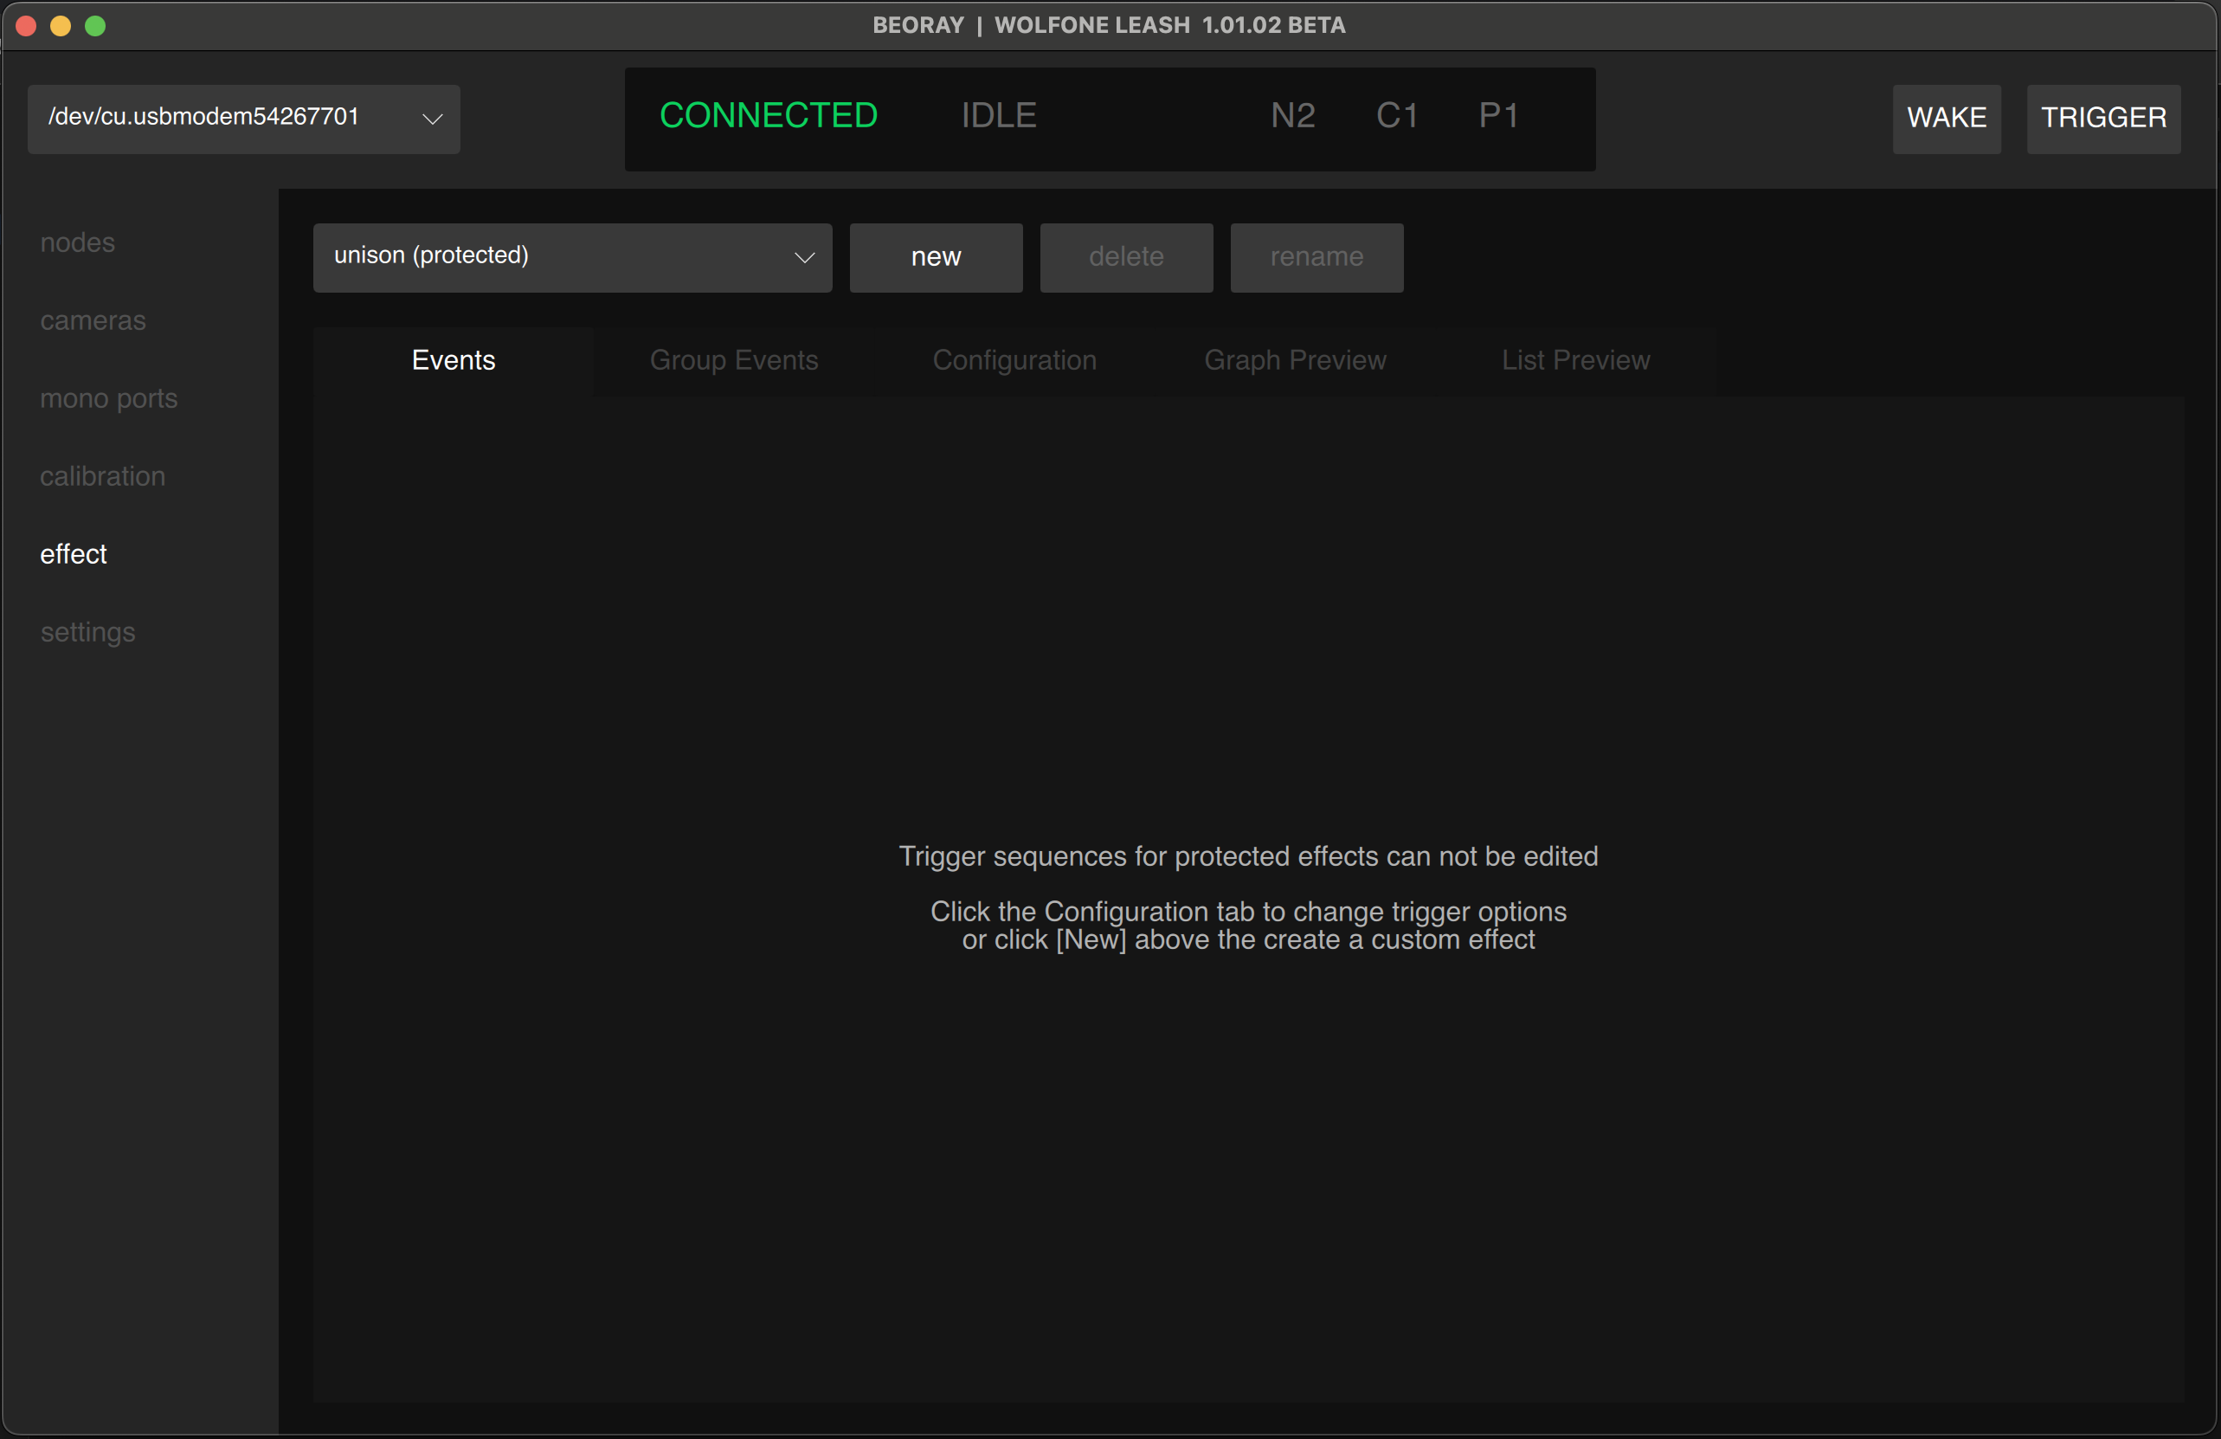
Task: Select the Graph Preview tab
Action: coord(1295,360)
